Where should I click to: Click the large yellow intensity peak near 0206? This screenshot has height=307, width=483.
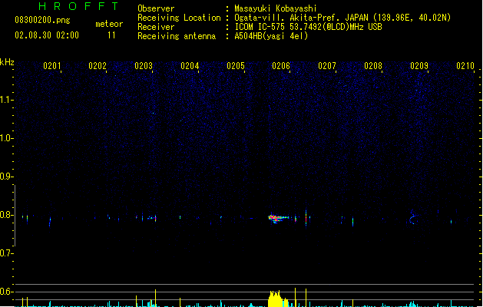tap(278, 299)
